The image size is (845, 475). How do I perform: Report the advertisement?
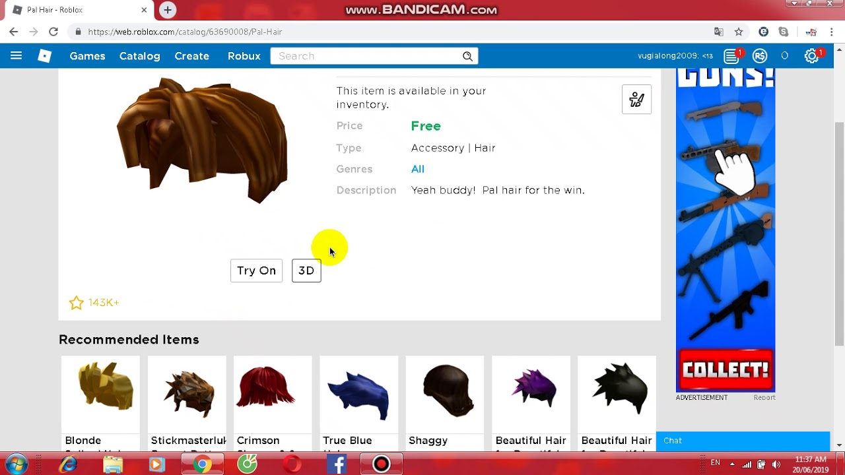tap(764, 398)
